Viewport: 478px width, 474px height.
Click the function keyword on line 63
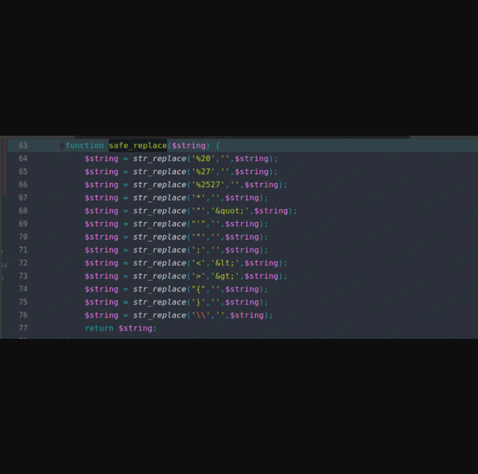tap(84, 146)
